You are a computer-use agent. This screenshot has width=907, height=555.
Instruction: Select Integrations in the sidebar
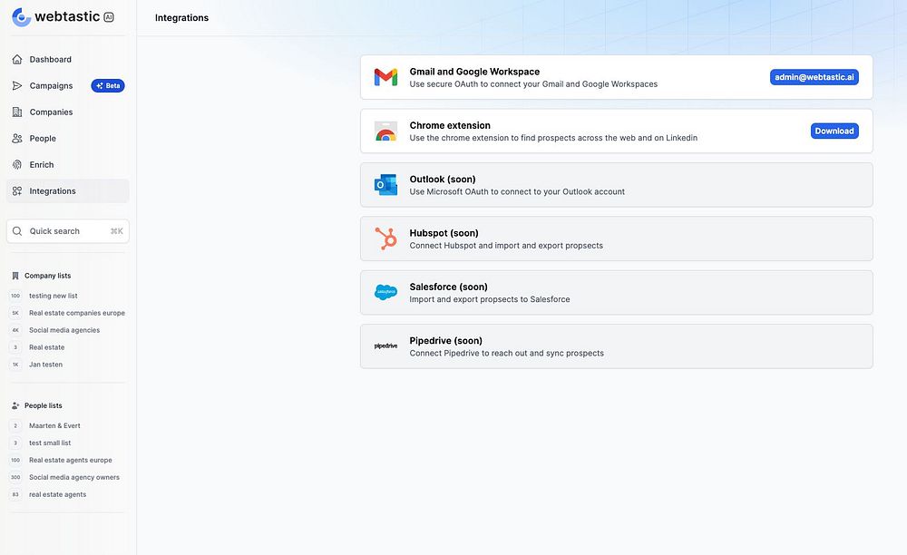point(68,190)
